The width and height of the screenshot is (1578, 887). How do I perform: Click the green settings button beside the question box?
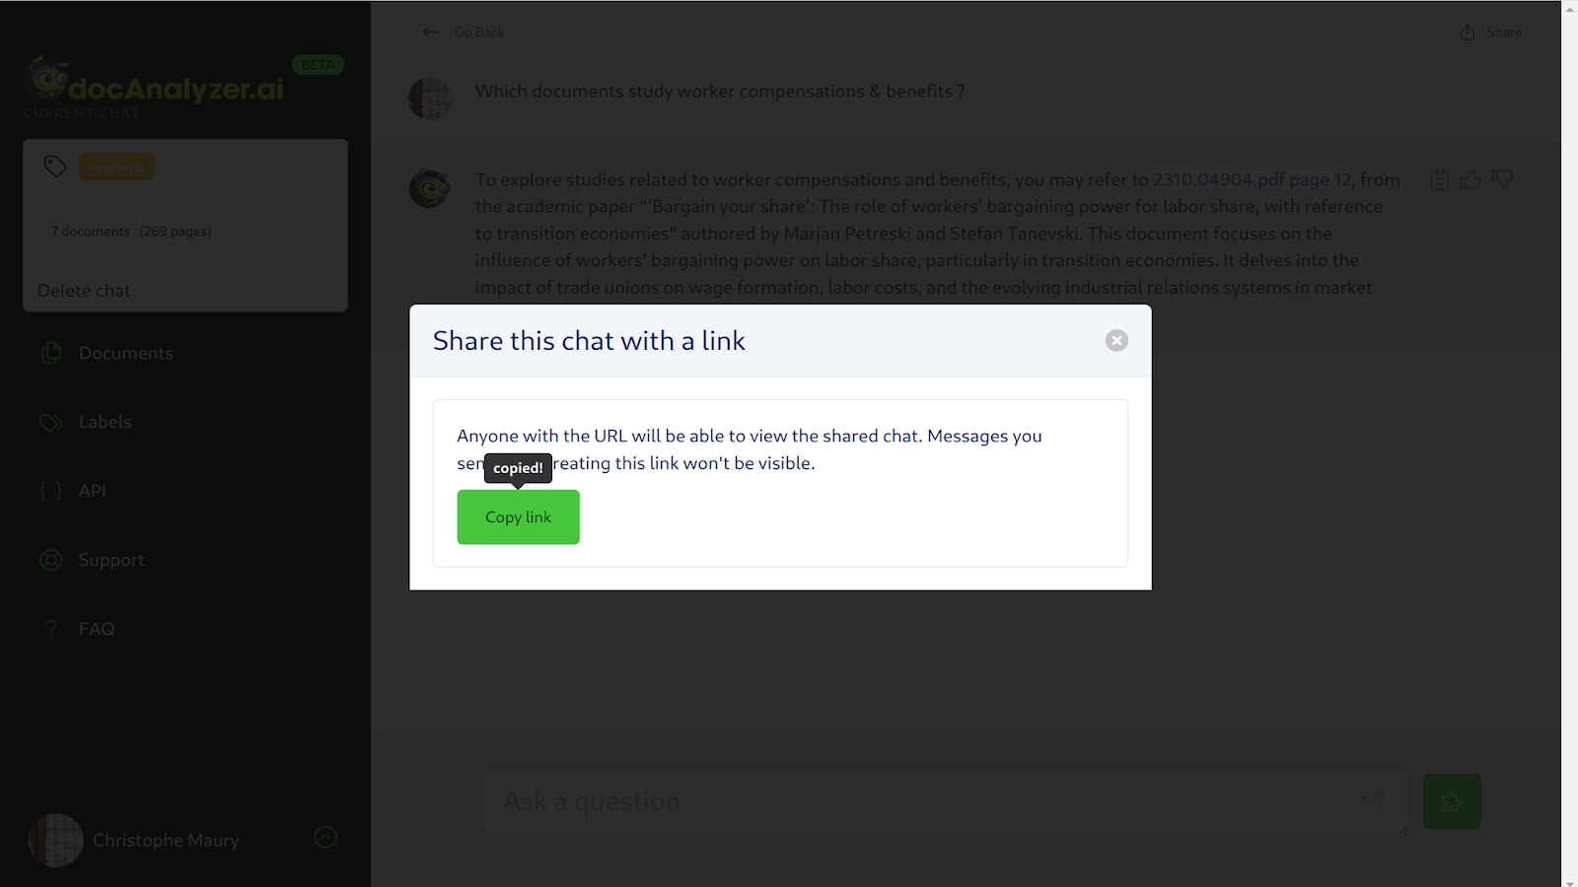(x=1451, y=801)
